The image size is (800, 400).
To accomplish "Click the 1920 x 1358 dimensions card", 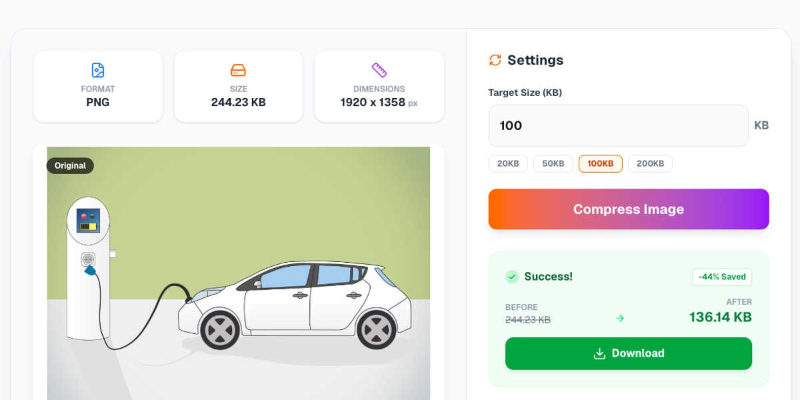I will pos(379,87).
